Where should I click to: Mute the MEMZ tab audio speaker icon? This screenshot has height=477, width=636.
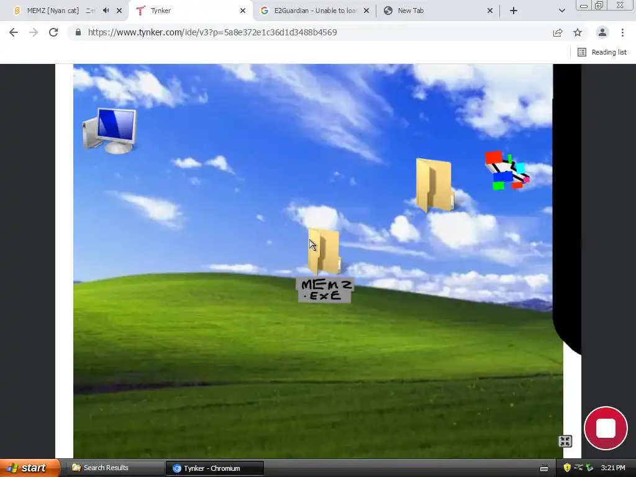106,11
